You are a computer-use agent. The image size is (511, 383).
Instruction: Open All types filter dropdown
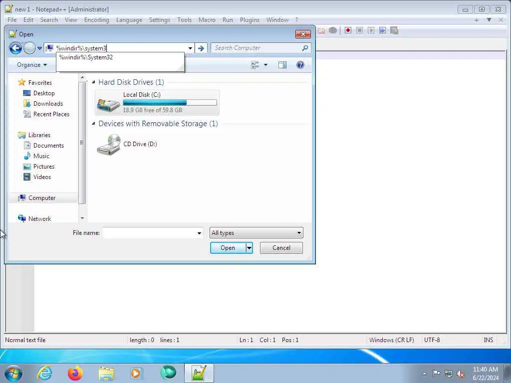[x=256, y=233]
